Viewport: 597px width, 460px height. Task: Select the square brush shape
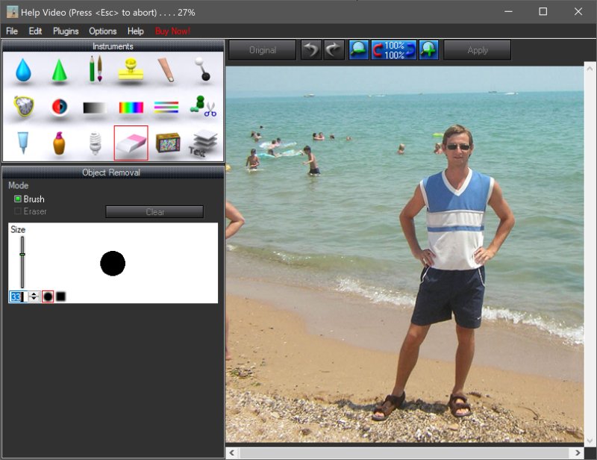point(61,296)
